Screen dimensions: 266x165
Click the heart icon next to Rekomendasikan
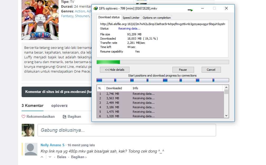(23, 116)
